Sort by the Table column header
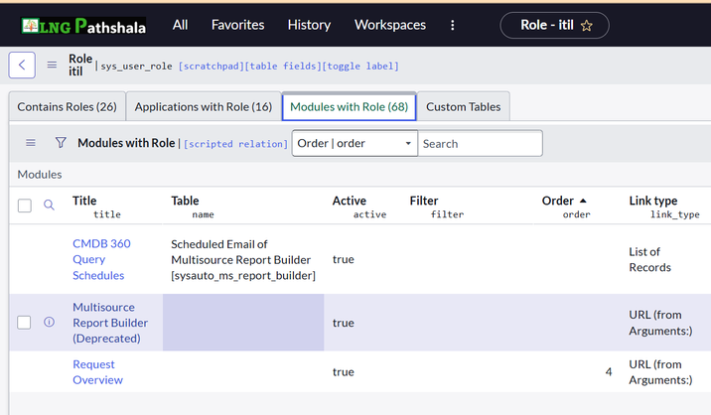Viewport: 711px width, 415px height. [x=185, y=201]
